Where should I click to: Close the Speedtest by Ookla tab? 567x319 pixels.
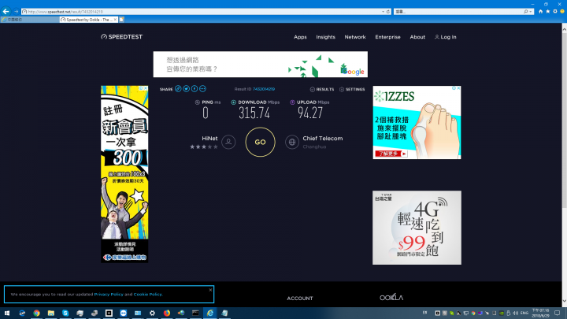115,20
